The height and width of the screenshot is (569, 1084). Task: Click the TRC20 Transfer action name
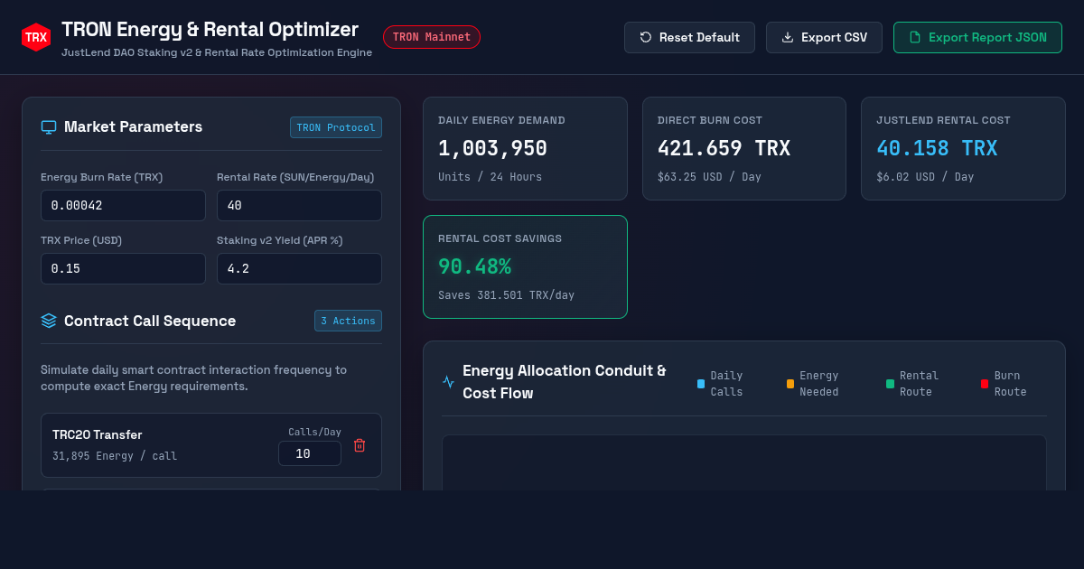pyautogui.click(x=98, y=435)
